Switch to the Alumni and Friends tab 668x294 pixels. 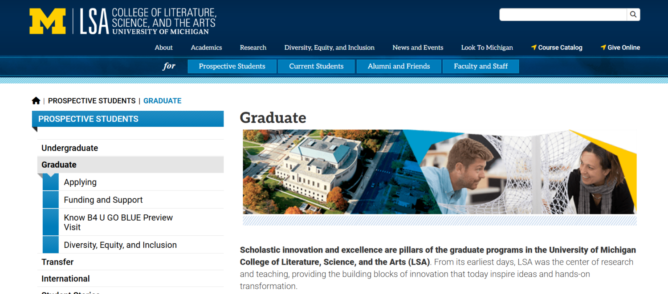399,66
